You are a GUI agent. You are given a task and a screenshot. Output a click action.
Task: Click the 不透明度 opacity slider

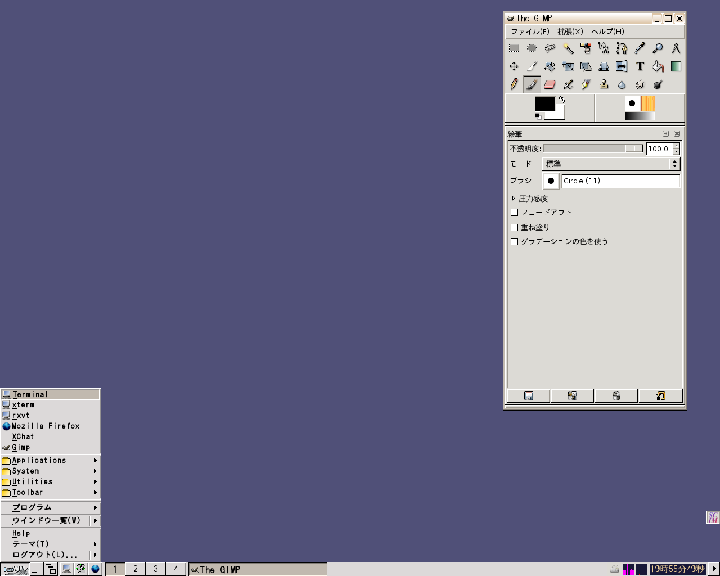point(593,148)
